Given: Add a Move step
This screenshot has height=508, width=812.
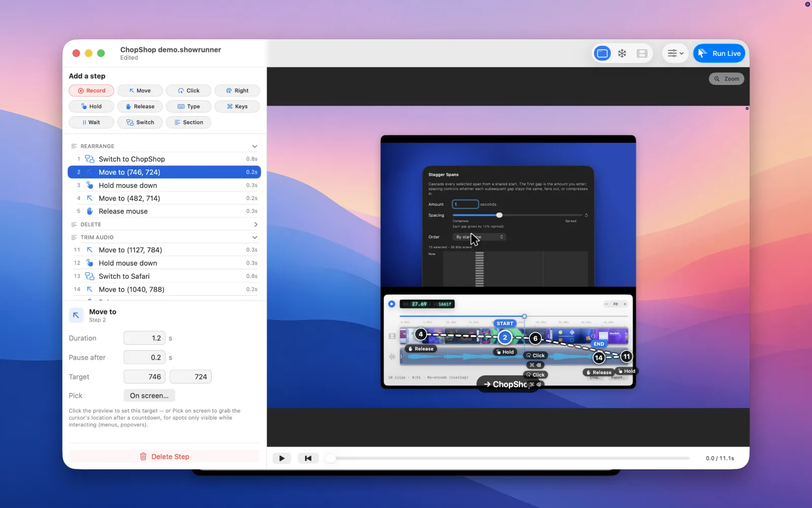Looking at the screenshot, I should (x=140, y=90).
